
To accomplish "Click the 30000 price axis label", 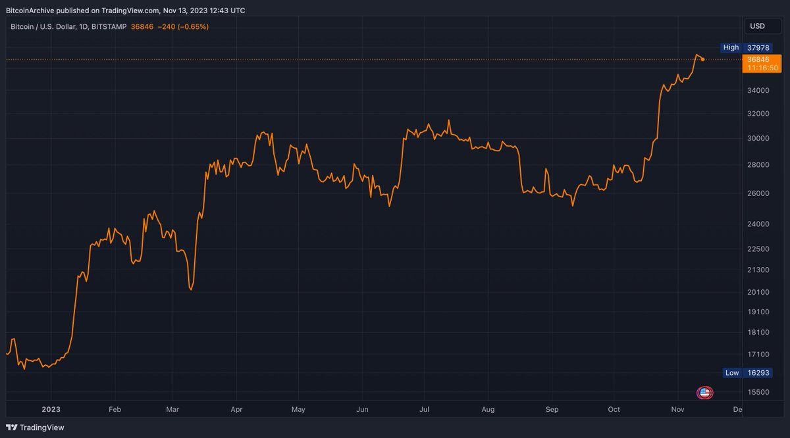I will (x=758, y=139).
